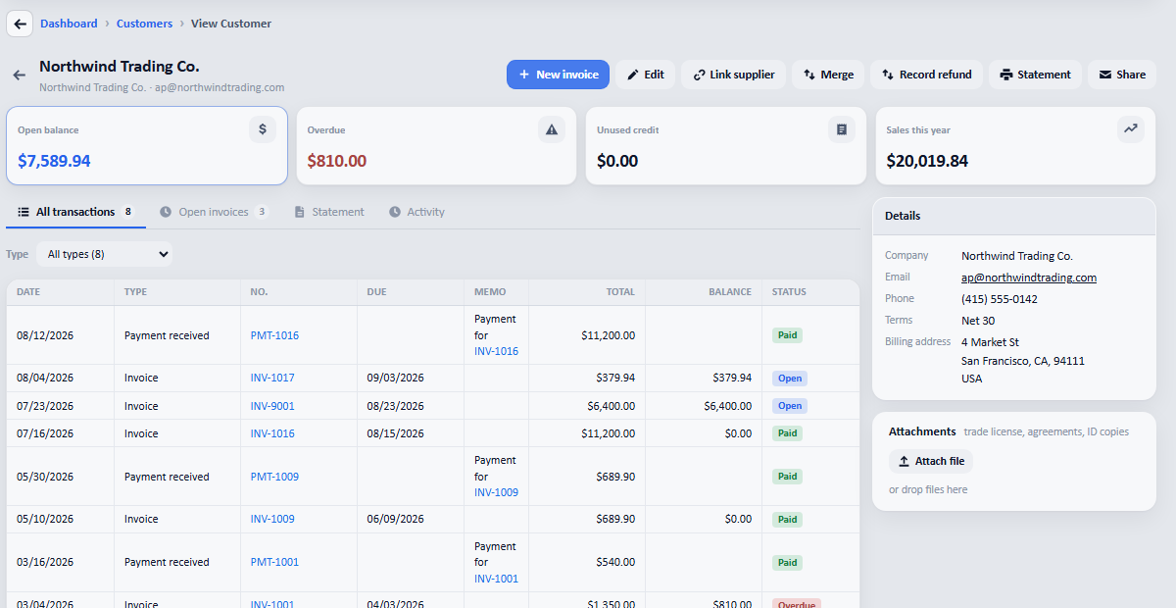Click the ap@northwindtrading.com email link in Details
Viewport: 1176px width, 608px height.
(x=1029, y=278)
